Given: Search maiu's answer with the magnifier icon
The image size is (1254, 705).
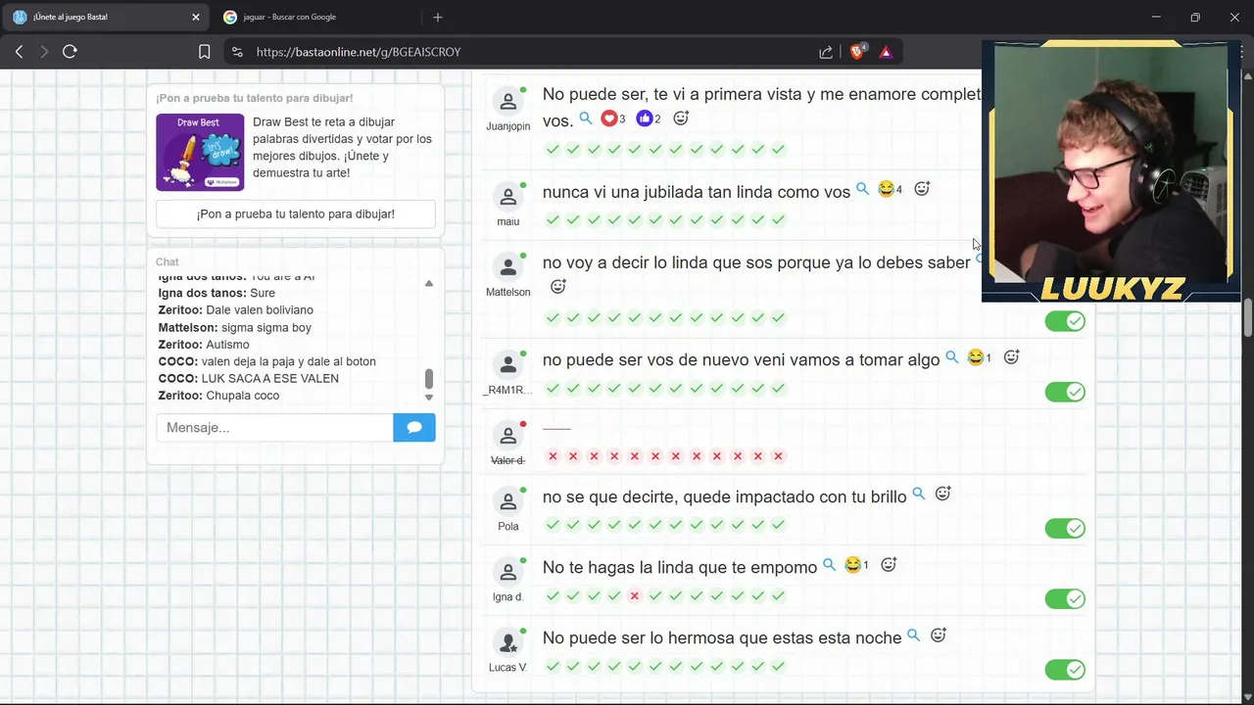Looking at the screenshot, I should click(x=863, y=189).
